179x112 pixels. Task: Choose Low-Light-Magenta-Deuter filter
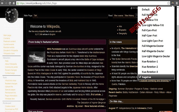coord(156,56)
